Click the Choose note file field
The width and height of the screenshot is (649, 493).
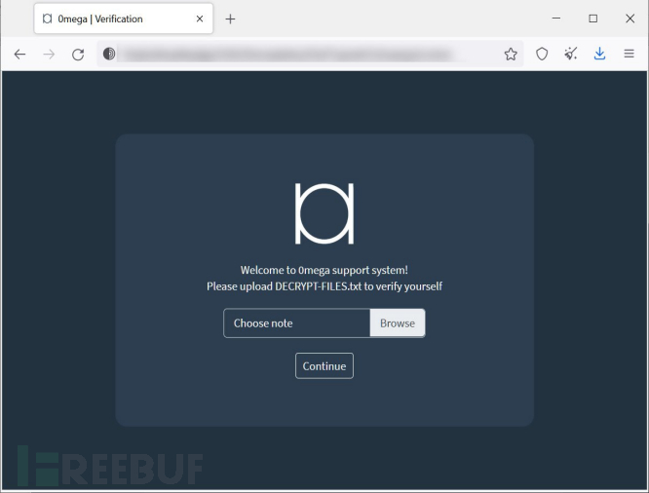pyautogui.click(x=297, y=323)
